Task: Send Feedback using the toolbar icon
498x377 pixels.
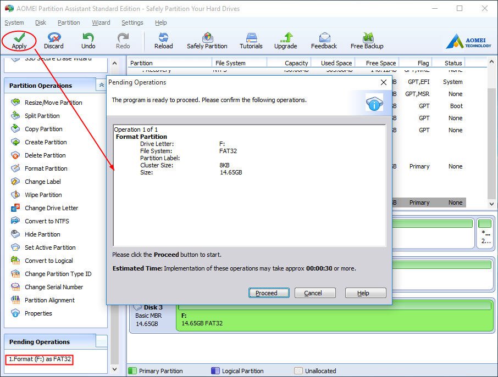Action: point(324,40)
